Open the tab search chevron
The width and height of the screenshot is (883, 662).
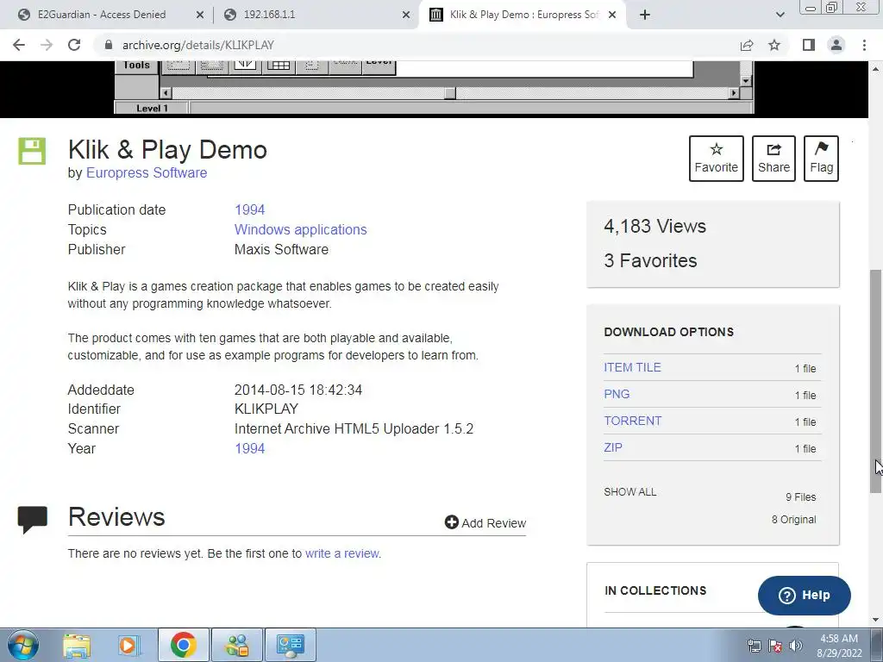click(x=780, y=15)
